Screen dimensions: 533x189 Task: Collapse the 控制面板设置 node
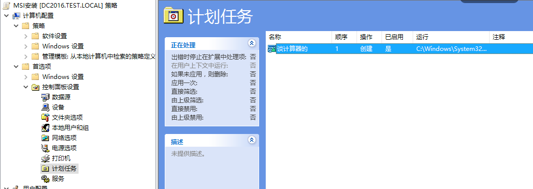(26, 87)
